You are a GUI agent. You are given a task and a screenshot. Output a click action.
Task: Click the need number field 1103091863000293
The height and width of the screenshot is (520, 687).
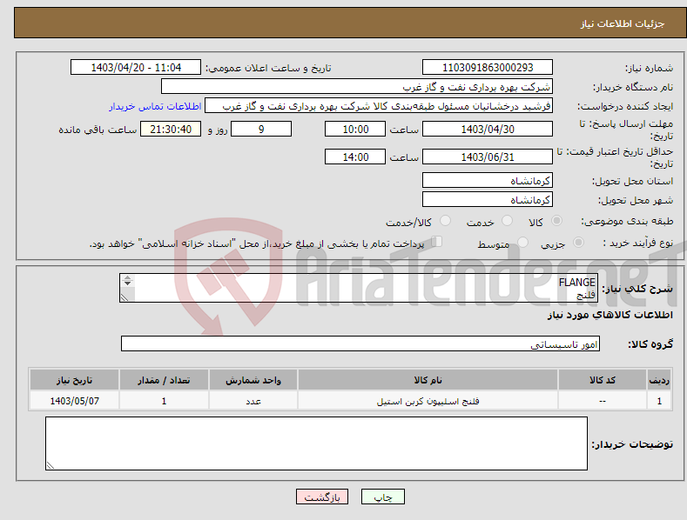point(488,68)
